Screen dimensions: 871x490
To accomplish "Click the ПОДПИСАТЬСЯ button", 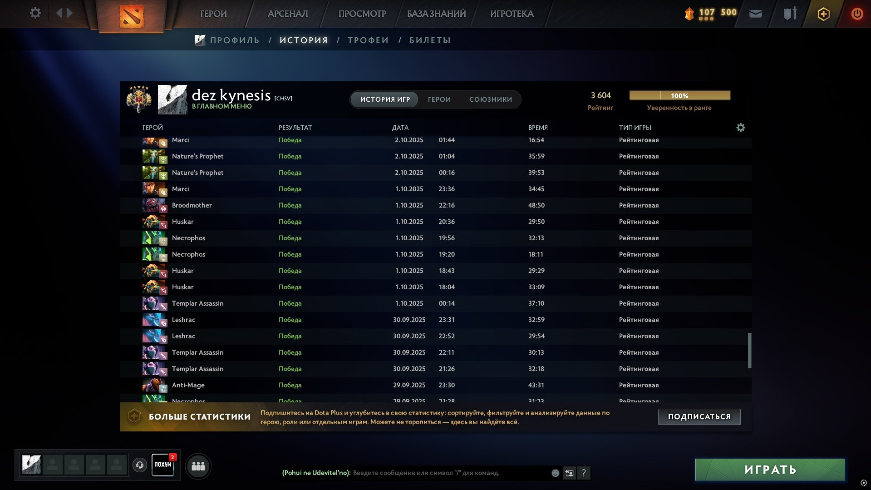I will tap(699, 416).
